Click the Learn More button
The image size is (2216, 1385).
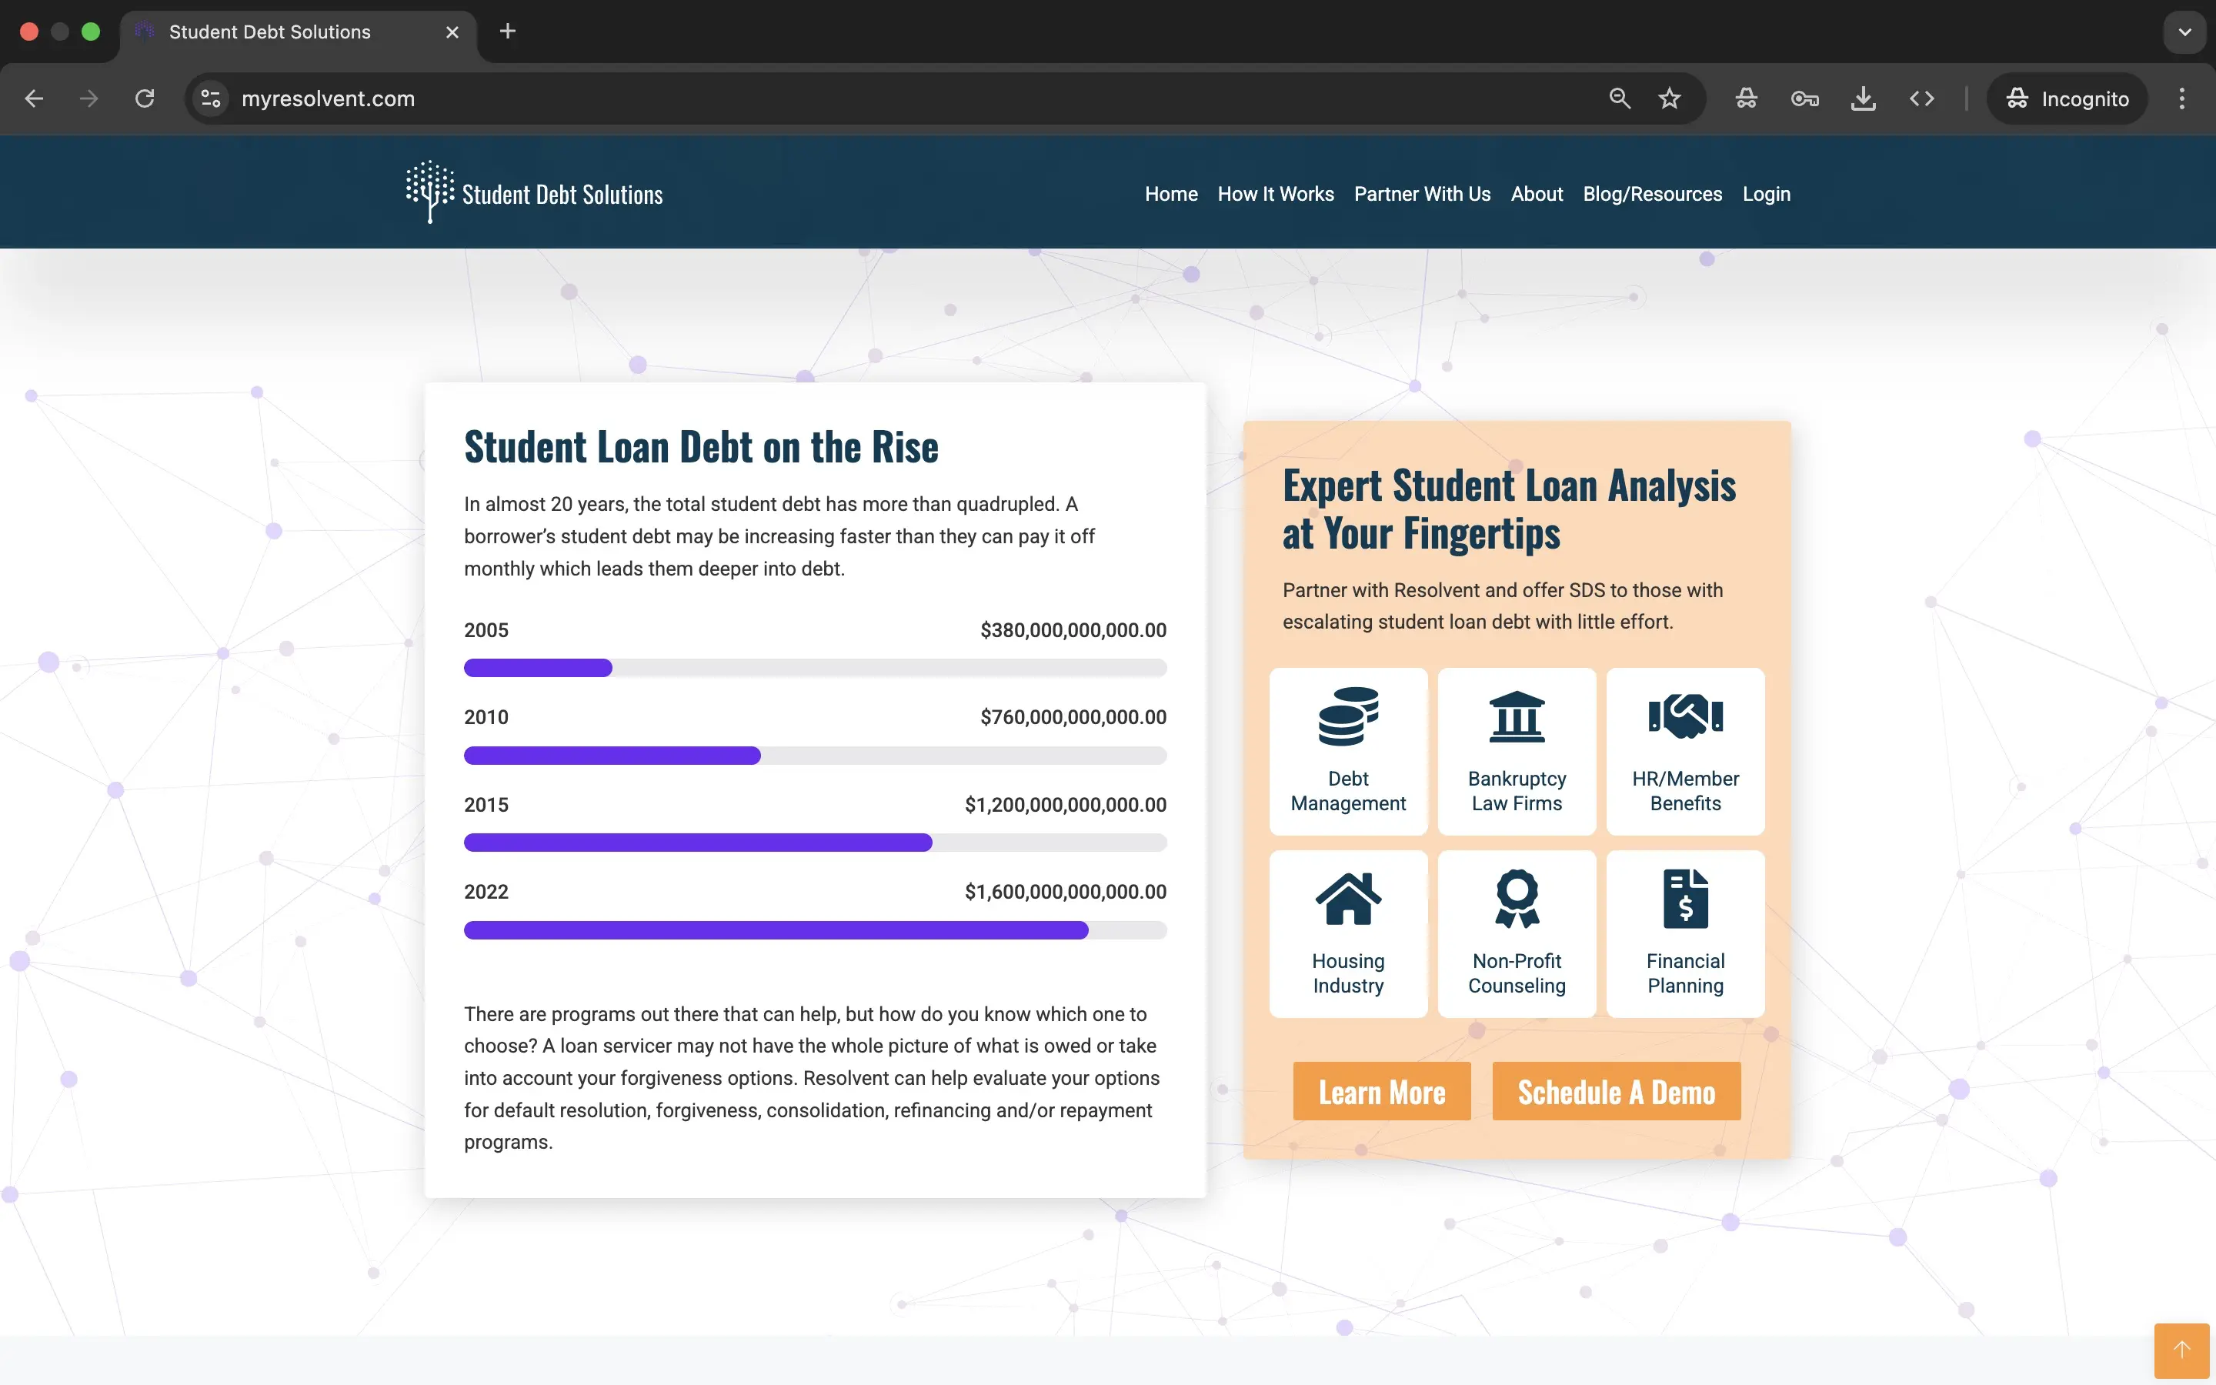[1381, 1092]
